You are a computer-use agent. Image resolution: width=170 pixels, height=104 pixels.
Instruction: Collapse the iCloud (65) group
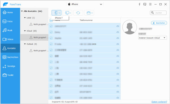coord(25,31)
